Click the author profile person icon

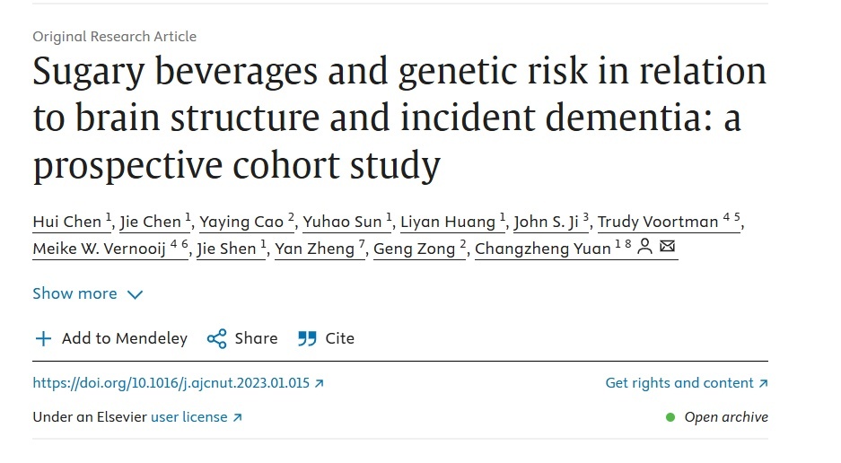[644, 248]
